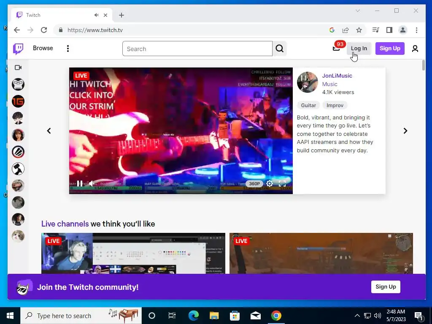Open the JonLiMusic channel link
432x324 pixels.
(x=337, y=76)
